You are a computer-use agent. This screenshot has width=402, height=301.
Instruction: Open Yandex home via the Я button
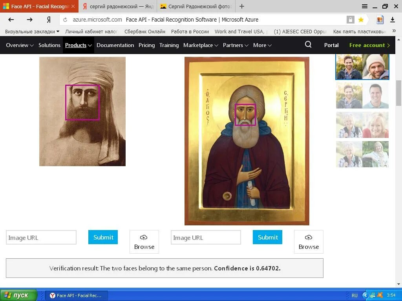49,20
